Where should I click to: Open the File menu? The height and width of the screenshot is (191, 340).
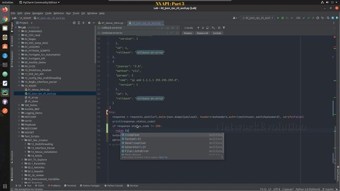[x=13, y=13]
